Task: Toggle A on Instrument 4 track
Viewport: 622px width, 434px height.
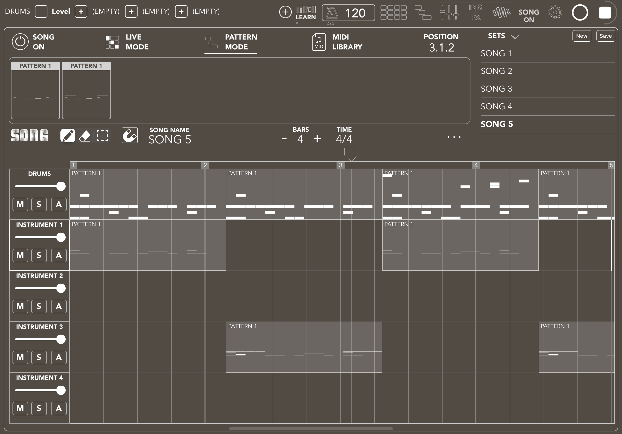Action: click(59, 408)
